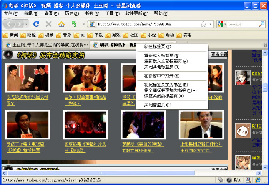Open the 社区 bookmark folder
This screenshot has width=269, height=185.
click(x=131, y=35)
